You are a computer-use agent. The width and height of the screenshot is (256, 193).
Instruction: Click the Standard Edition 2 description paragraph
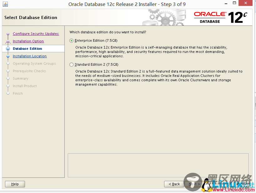(x=159, y=78)
